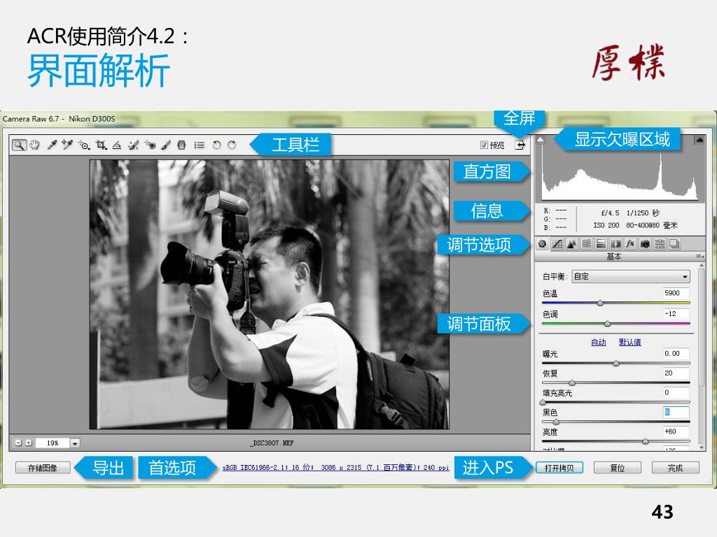Click the 自动 auto link
717x537 pixels.
[x=598, y=342]
